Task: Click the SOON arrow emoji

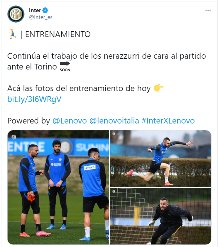Action: 65,67
